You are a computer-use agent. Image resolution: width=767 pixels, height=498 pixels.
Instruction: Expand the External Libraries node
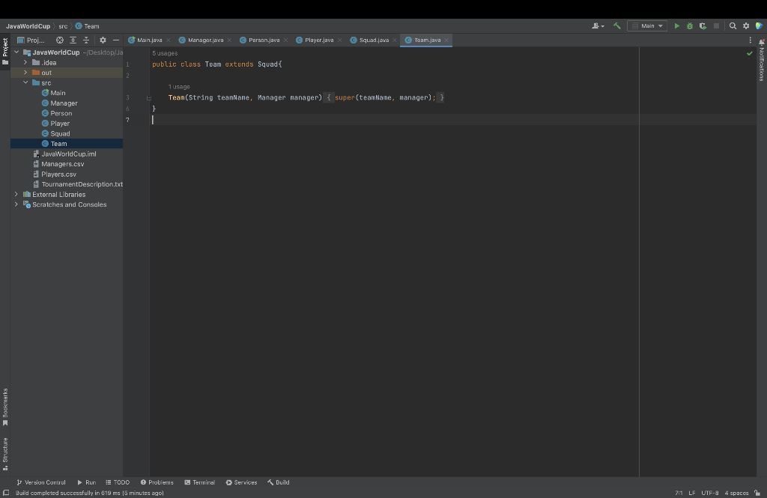16,194
